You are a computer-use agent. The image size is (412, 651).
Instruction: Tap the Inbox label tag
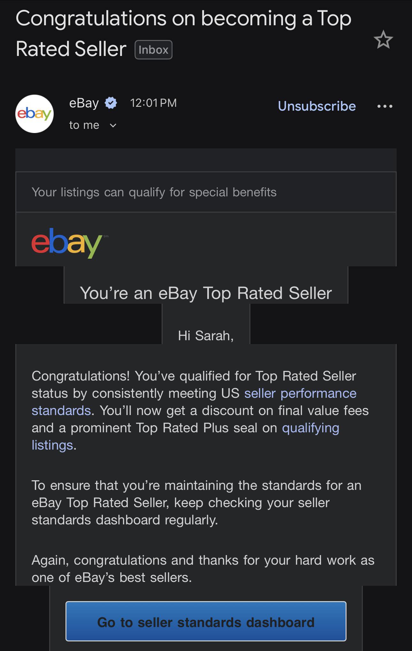click(x=153, y=50)
